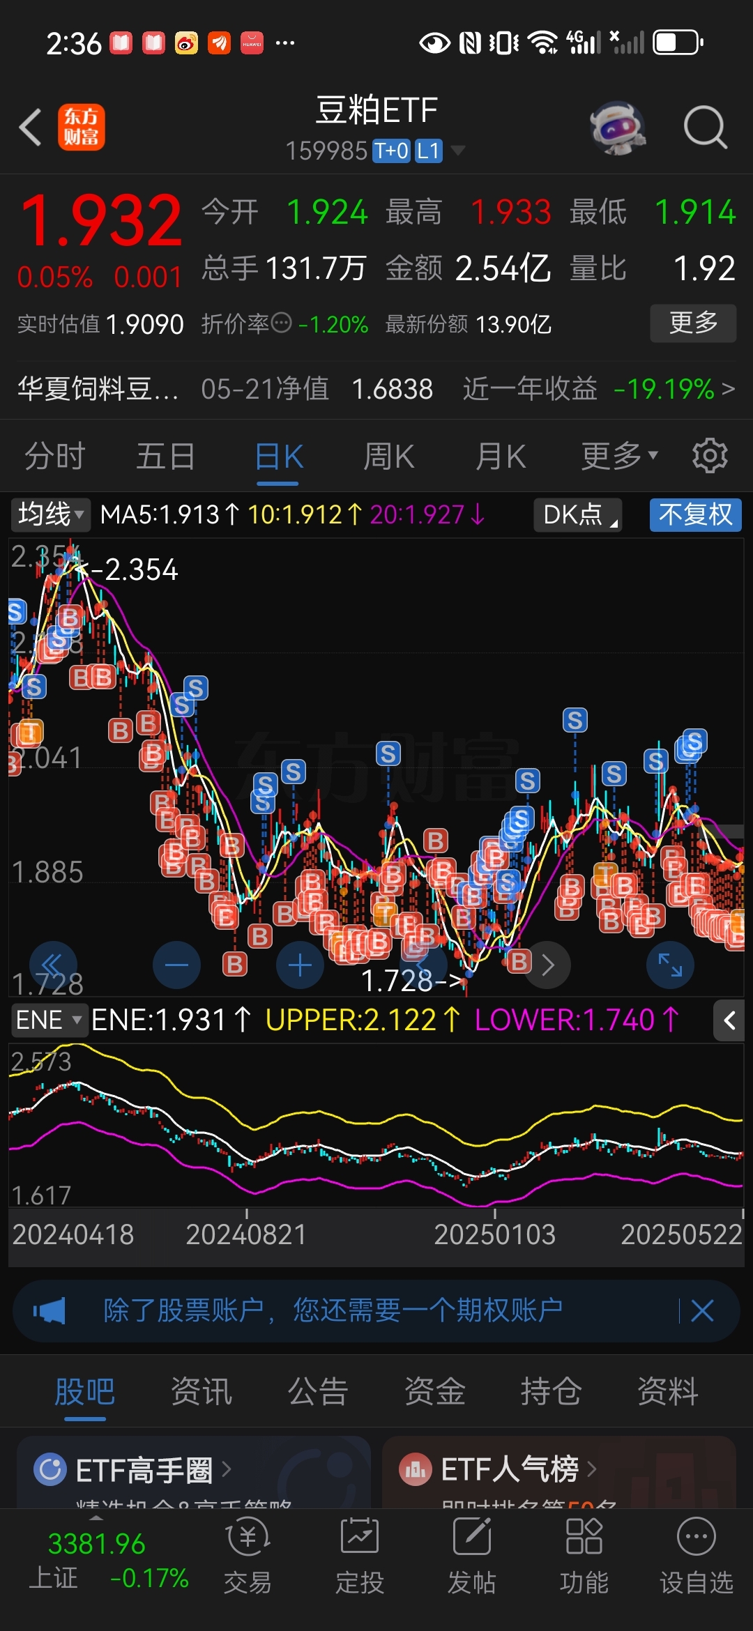Open the 华夏饲料豆 fund info row

376,389
